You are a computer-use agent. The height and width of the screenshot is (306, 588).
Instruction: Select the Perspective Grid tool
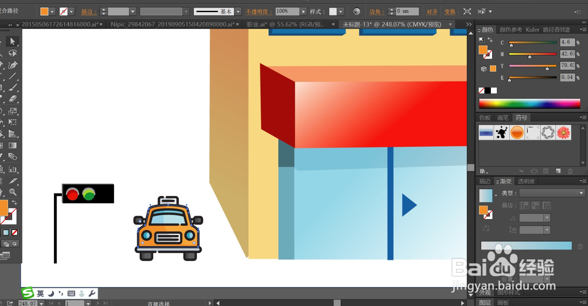12,134
